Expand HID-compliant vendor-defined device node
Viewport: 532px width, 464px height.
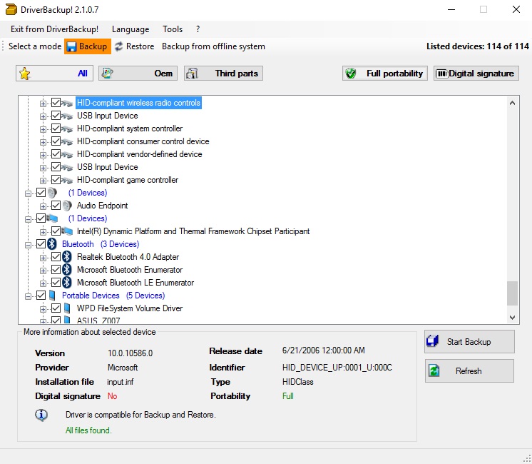coord(43,155)
